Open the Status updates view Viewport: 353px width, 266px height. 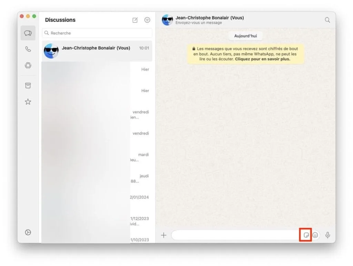pyautogui.click(x=28, y=65)
